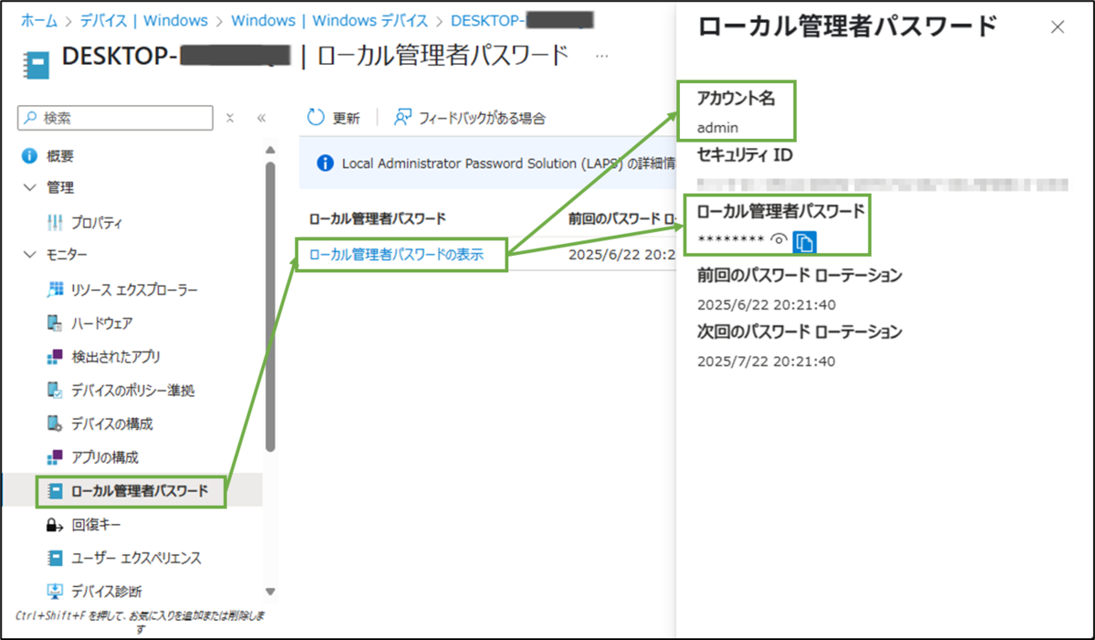
Task: Click the 検出されたアプリ icon
Action: point(54,357)
